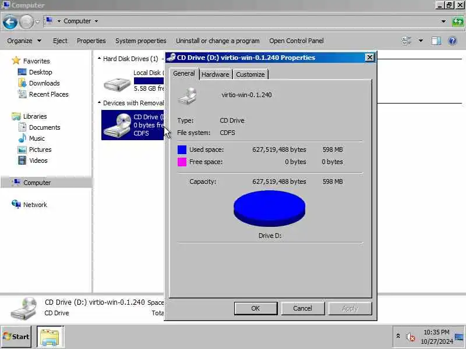Click the Network icon in sidebar
The image size is (466, 349).
16,204
